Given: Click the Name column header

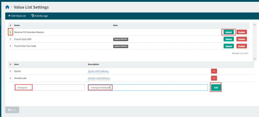Looking at the screenshot, I should click(x=17, y=25).
